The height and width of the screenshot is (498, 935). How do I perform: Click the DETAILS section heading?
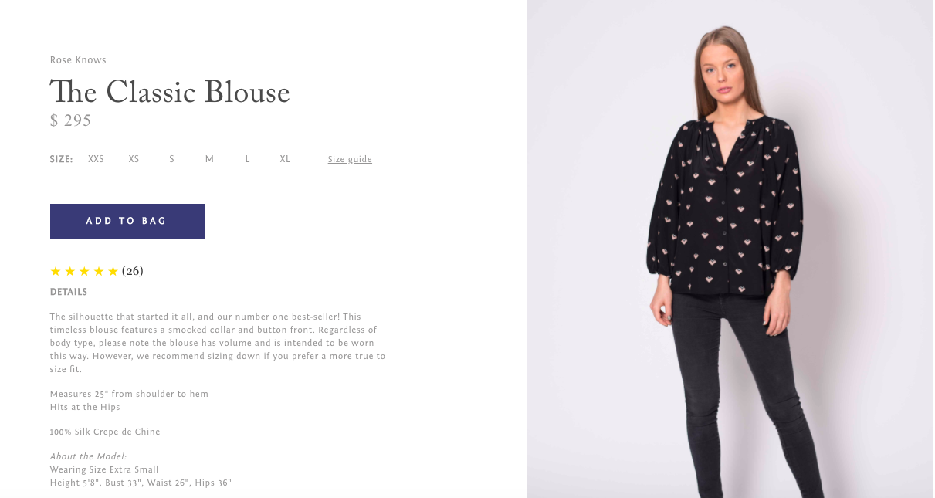(69, 293)
